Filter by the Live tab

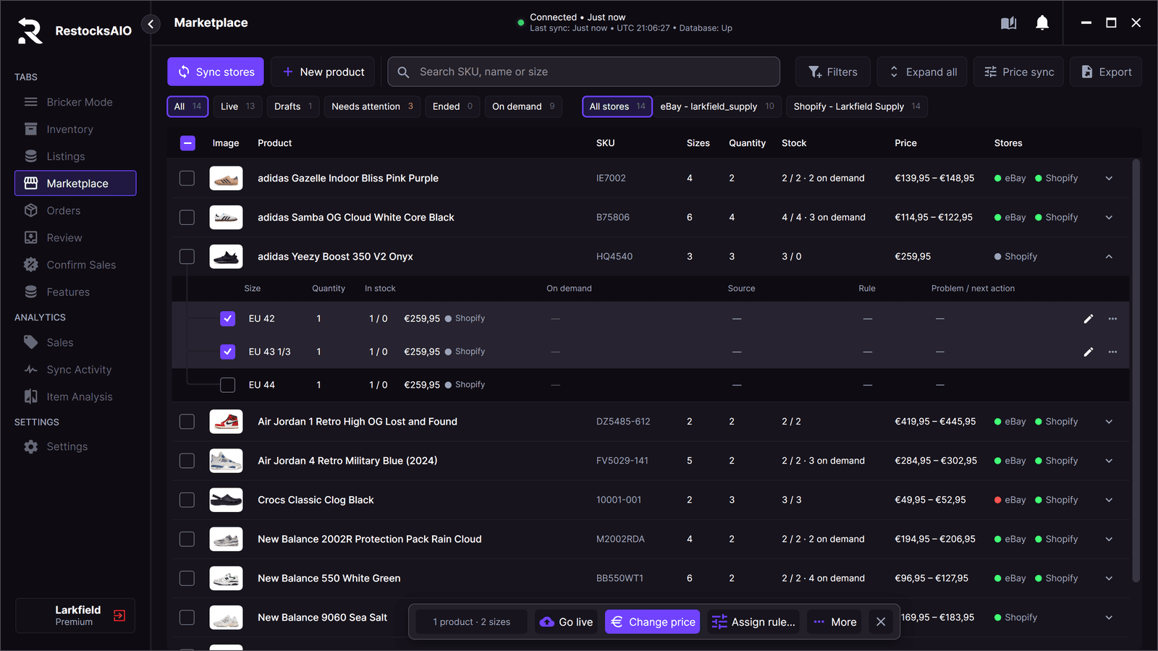[237, 106]
